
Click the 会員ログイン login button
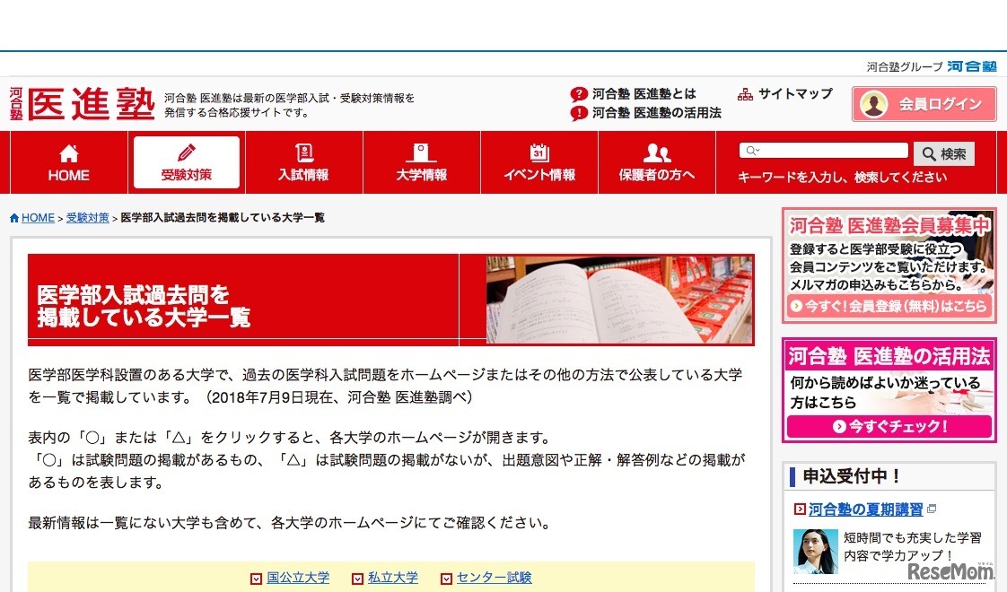pyautogui.click(x=924, y=104)
